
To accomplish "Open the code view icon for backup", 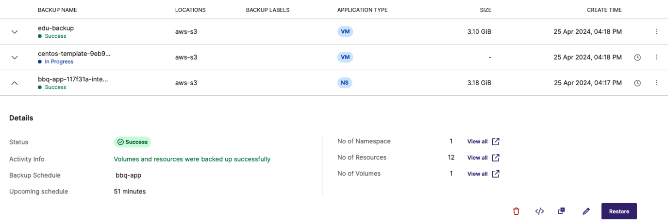I will pos(539,211).
